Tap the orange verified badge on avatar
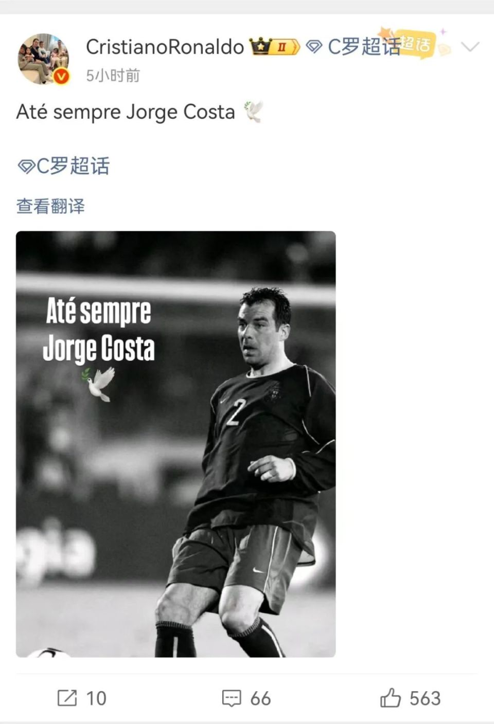494x724 pixels. click(61, 76)
